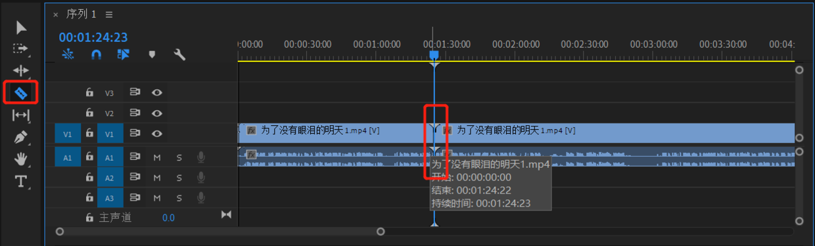Click the 00:01:24:23 playhead timecode
The height and width of the screenshot is (246, 815).
pos(93,37)
